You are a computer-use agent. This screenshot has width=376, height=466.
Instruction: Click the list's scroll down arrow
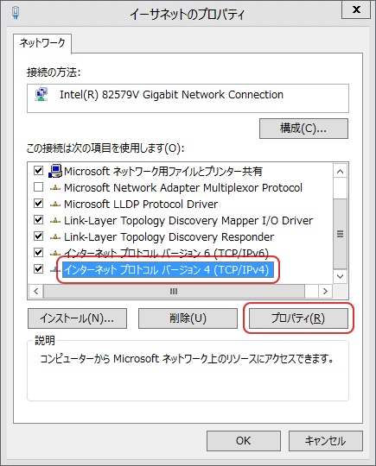[340, 276]
